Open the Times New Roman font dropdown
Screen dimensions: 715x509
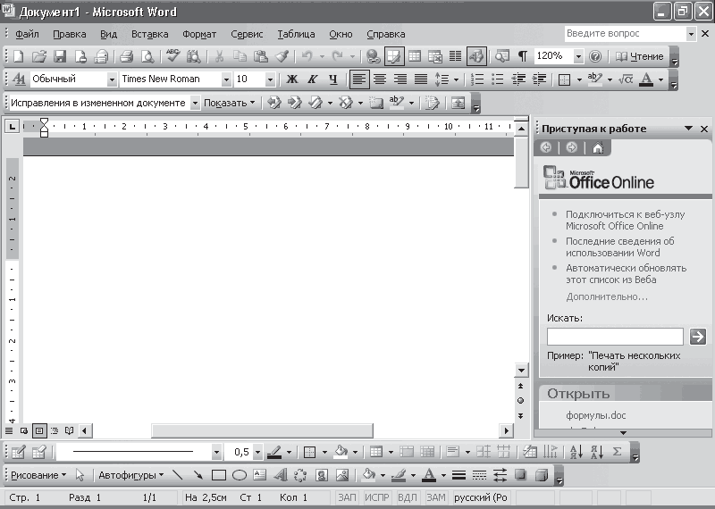pyautogui.click(x=168, y=79)
